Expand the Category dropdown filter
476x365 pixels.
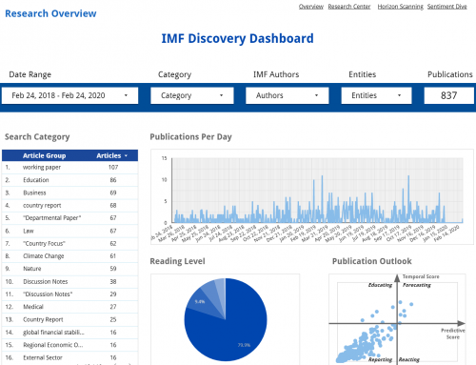click(192, 95)
